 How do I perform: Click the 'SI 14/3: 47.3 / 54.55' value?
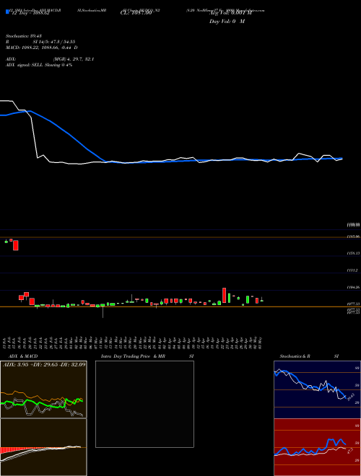pos(54,42)
